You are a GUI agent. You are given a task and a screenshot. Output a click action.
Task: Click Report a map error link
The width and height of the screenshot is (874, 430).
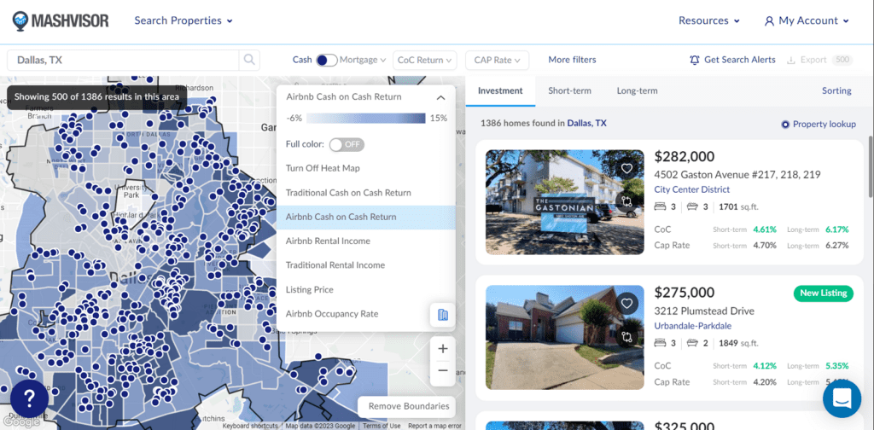[x=434, y=426]
